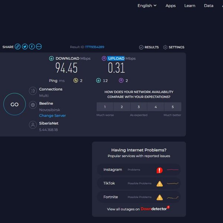
Task: Open Result ID 17719354289 link
Action: pos(94,47)
